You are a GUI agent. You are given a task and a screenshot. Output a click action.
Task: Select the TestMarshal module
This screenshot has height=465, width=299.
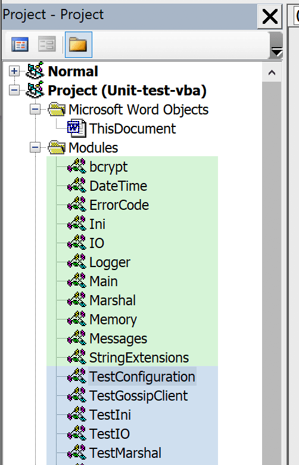coord(125,453)
